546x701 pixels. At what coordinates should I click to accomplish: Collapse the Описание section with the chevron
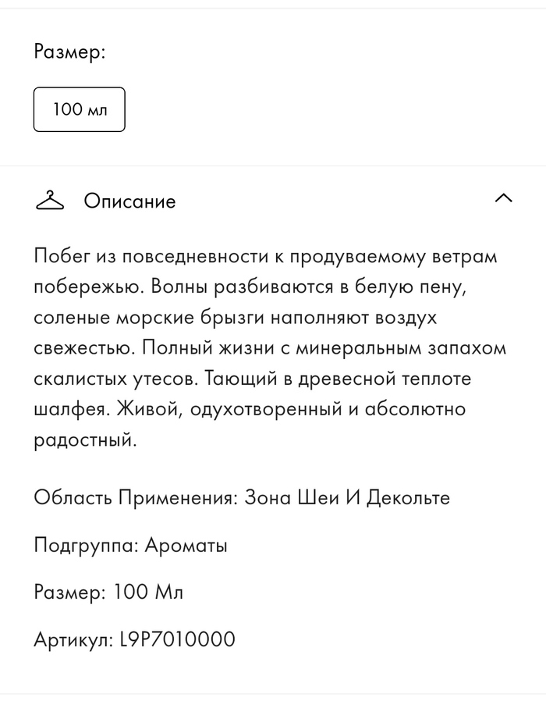(x=503, y=198)
